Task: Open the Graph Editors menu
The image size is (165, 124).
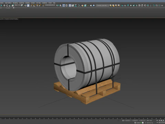Action: (x=8, y=3)
